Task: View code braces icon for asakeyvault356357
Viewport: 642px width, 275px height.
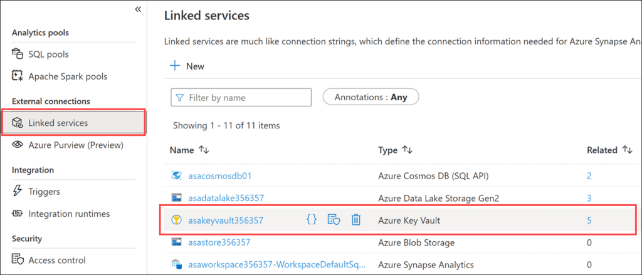Action: [x=312, y=220]
